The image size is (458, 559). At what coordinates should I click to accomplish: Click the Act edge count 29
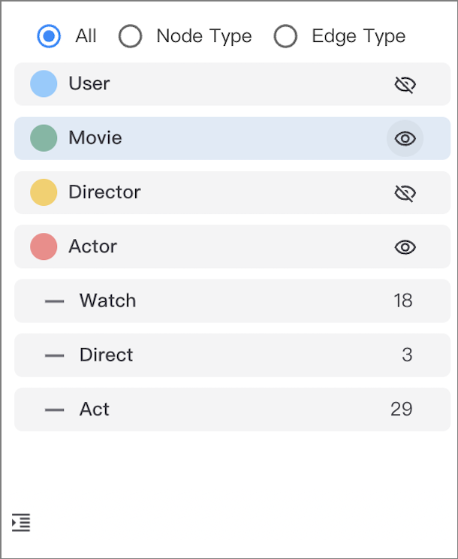pos(402,409)
